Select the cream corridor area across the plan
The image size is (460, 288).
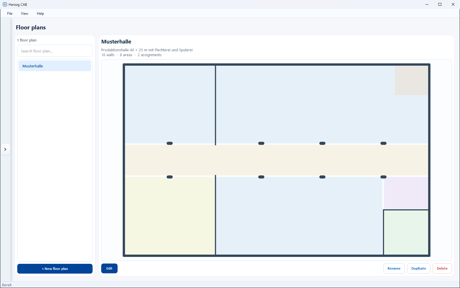click(277, 160)
